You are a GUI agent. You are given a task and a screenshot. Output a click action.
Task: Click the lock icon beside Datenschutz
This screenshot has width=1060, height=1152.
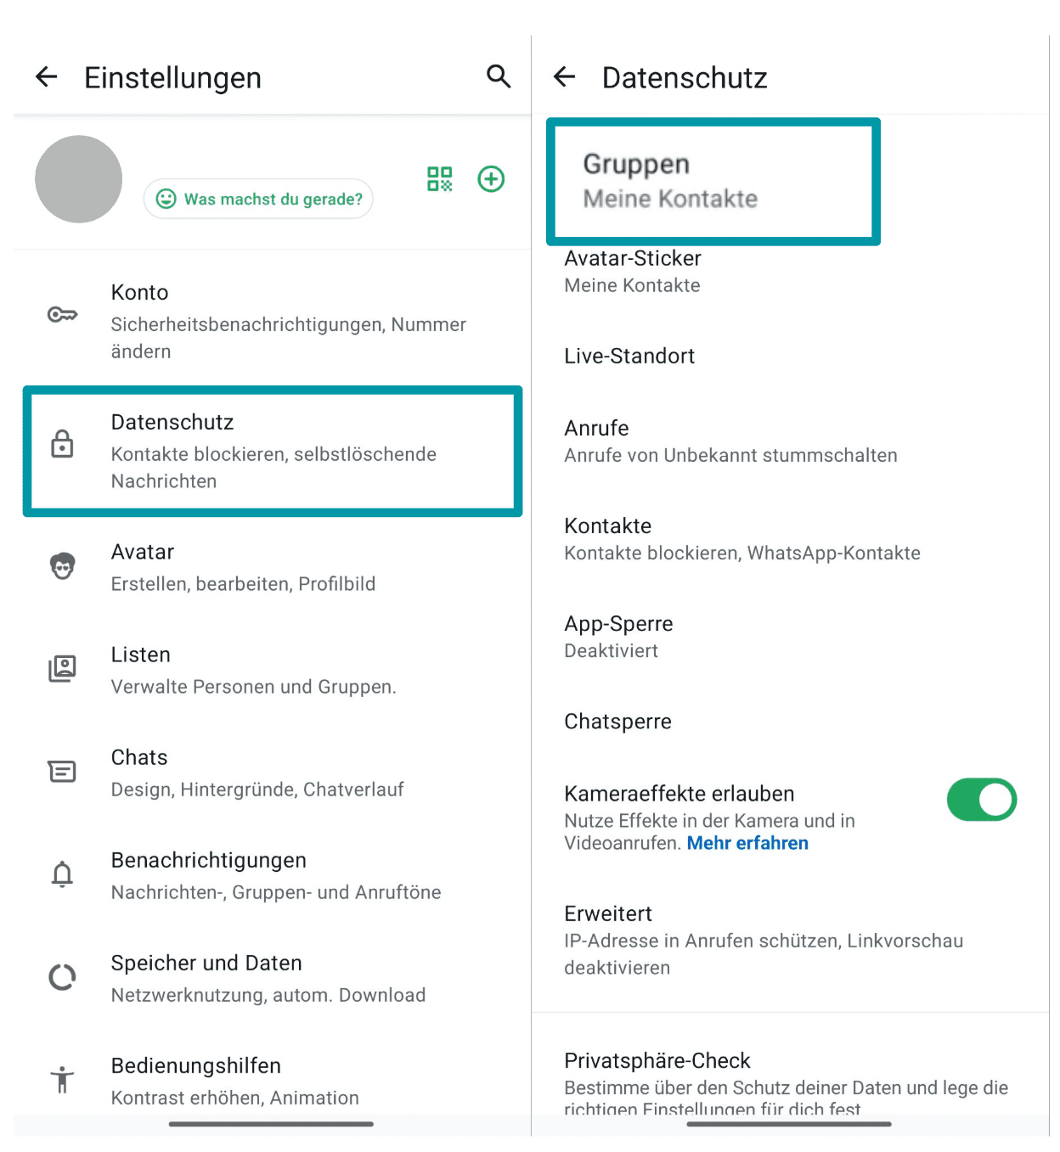[62, 444]
